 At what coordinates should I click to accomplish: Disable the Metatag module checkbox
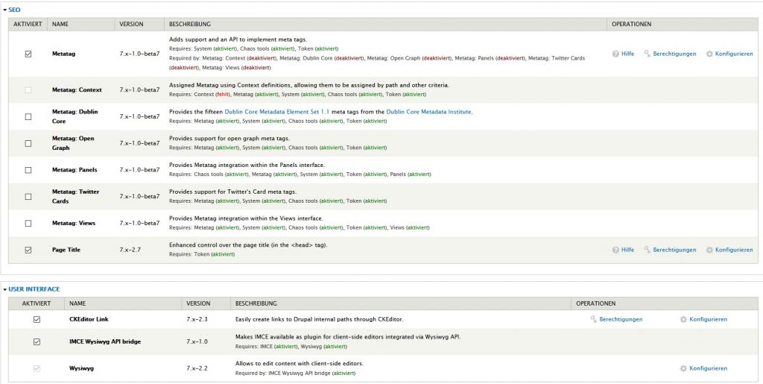(28, 54)
